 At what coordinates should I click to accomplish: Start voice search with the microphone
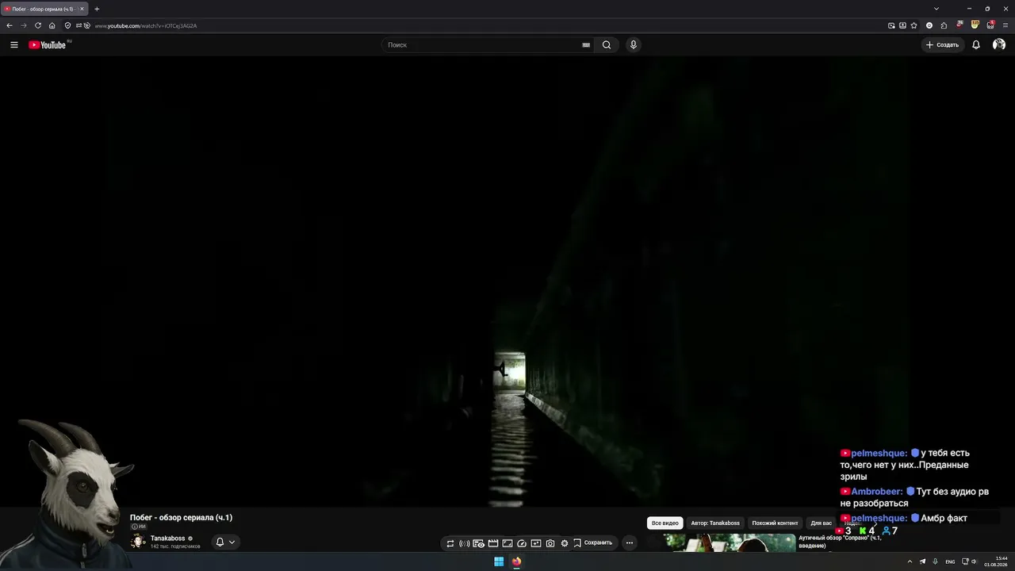coord(633,45)
